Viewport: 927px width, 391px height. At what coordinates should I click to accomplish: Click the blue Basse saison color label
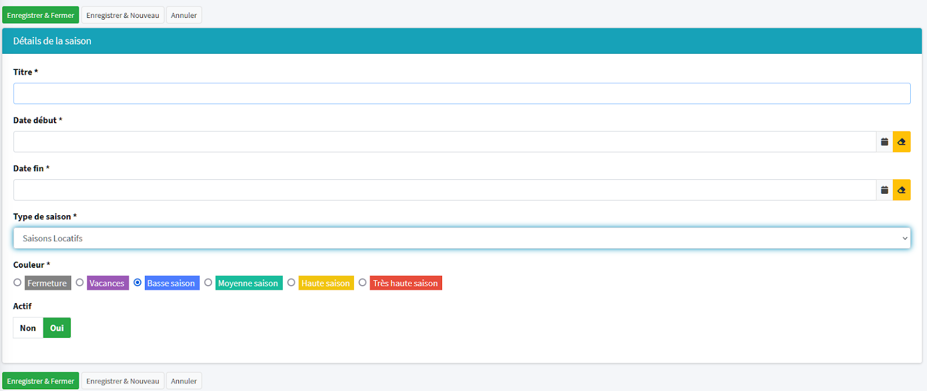(x=171, y=283)
